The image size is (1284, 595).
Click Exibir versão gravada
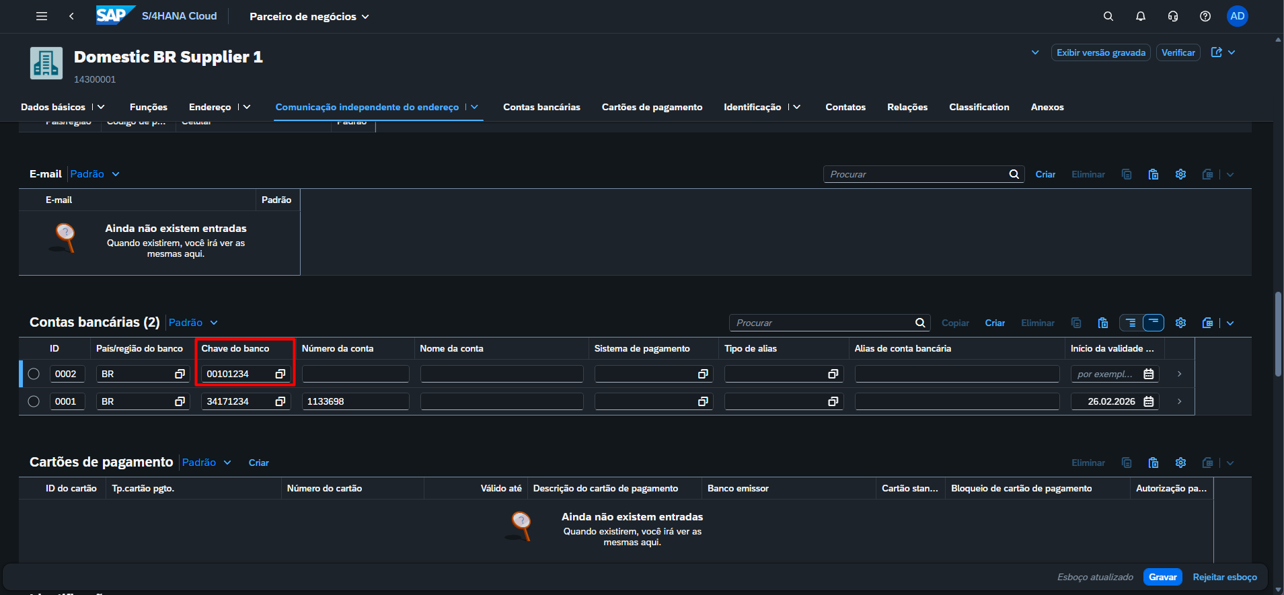coord(1101,52)
